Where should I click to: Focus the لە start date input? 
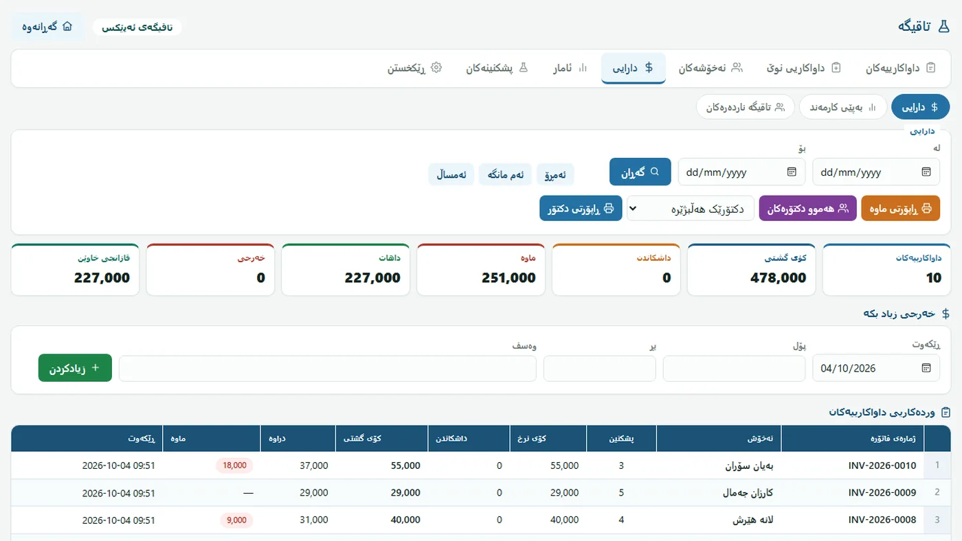tap(876, 172)
